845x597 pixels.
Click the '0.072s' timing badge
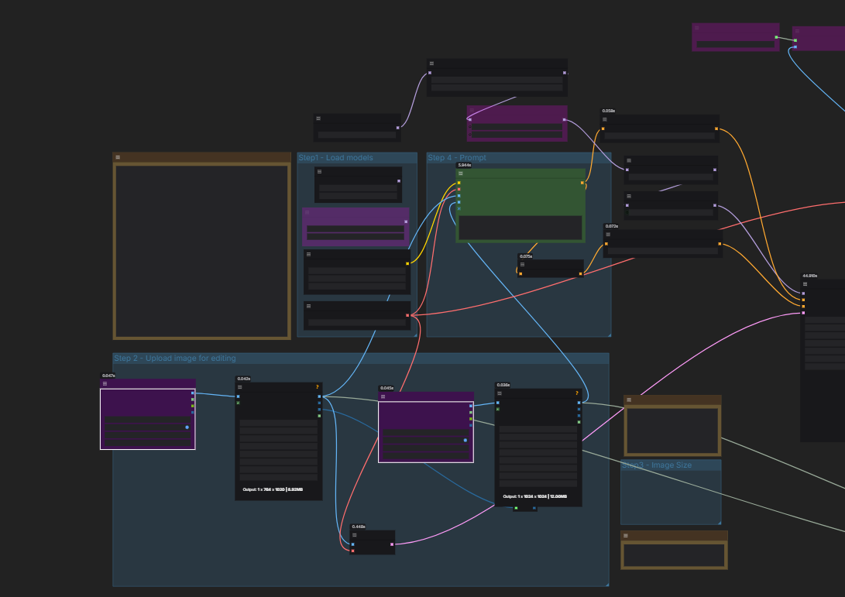click(x=612, y=226)
